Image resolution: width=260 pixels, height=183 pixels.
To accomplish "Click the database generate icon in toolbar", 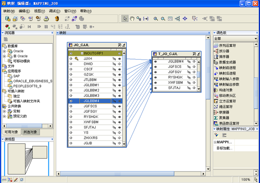I will tap(8, 18).
